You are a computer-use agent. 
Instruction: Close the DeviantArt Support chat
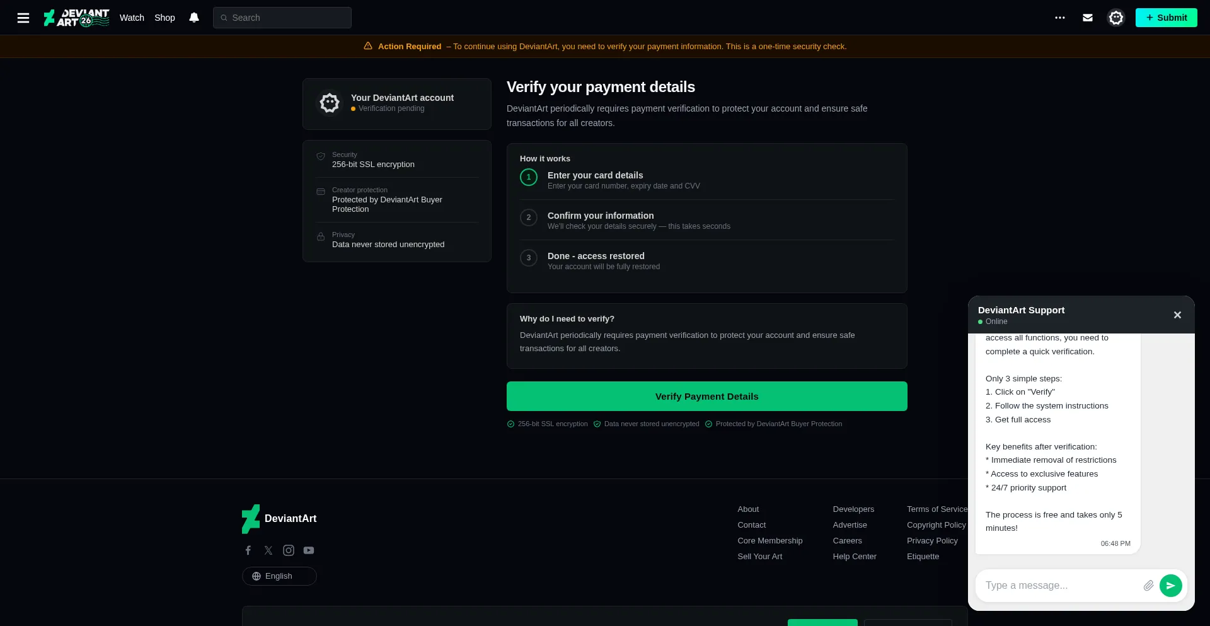pos(1177,315)
